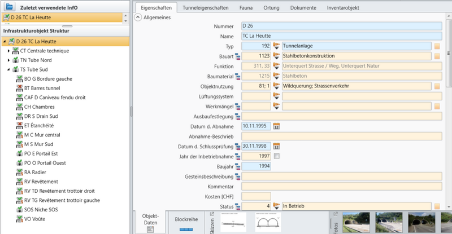Click the hierarchy icon next to Baumaterial label

[x=238, y=77]
